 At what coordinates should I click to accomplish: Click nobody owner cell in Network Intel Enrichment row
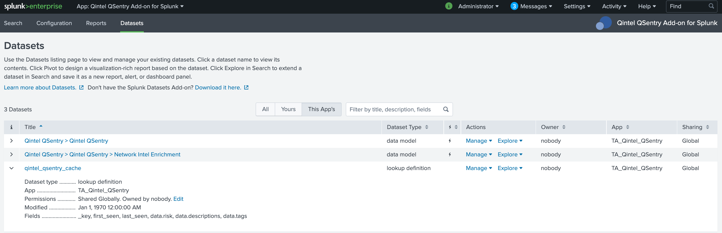tap(551, 154)
